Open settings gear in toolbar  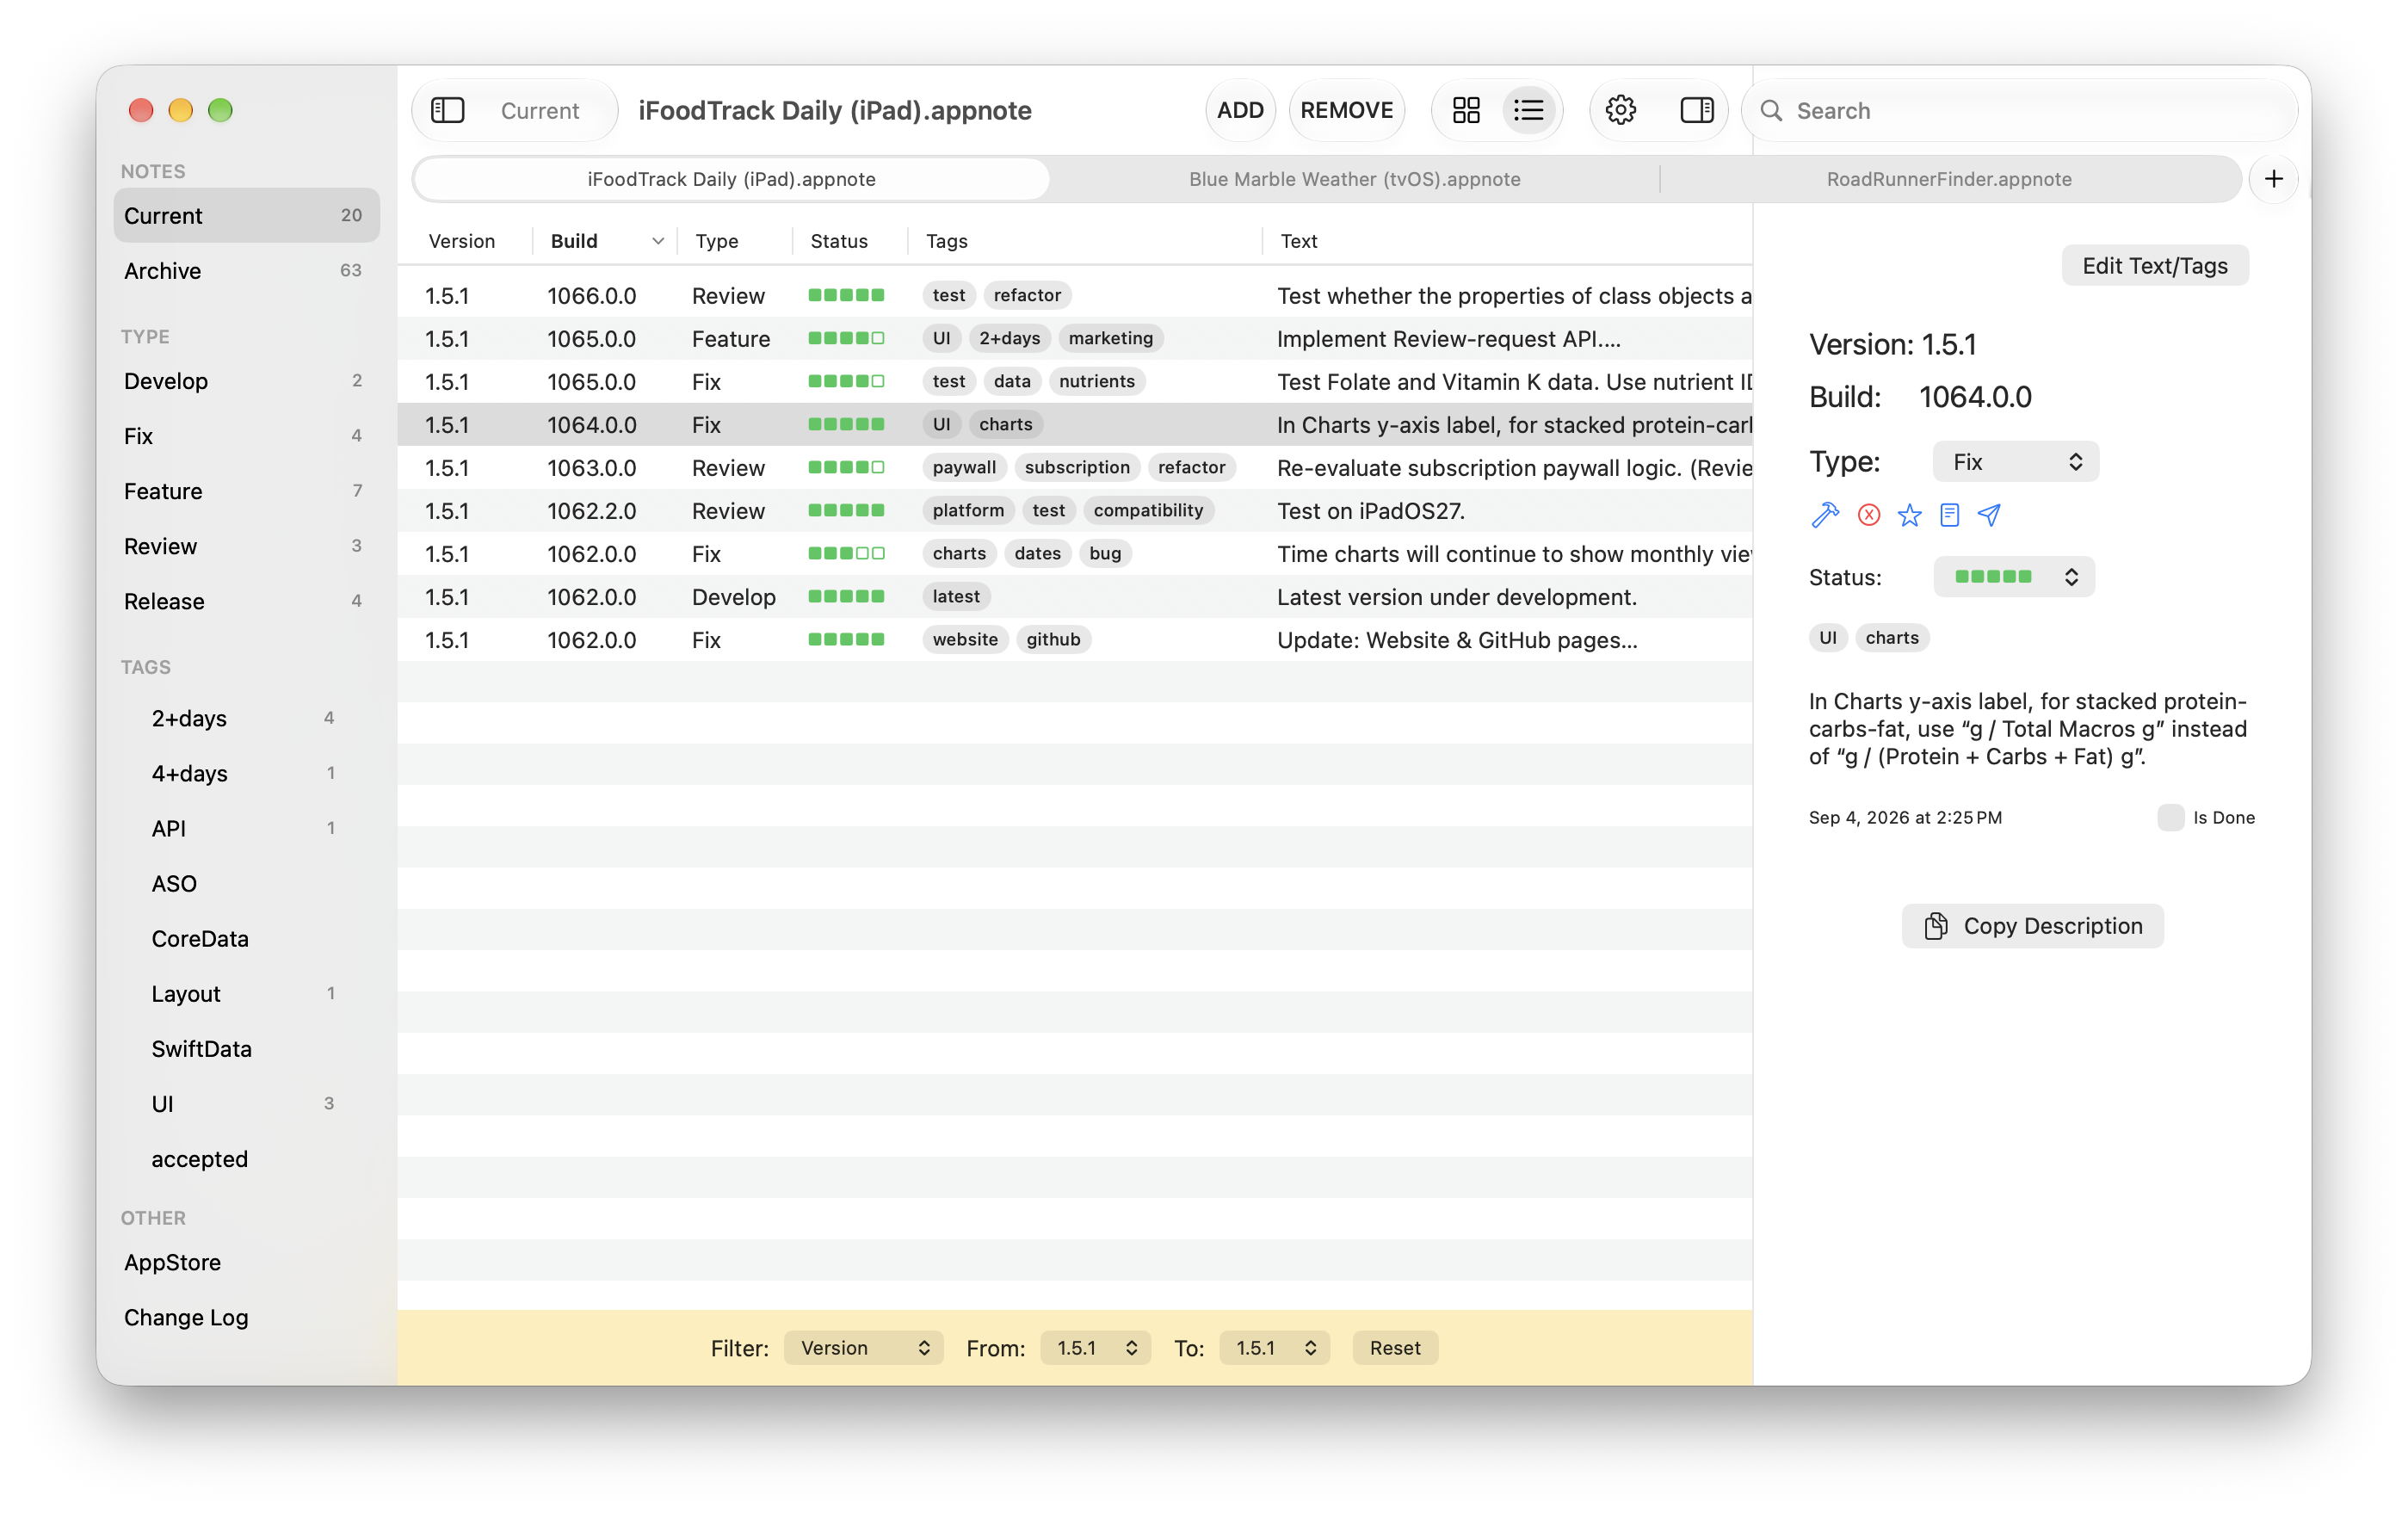[x=1620, y=110]
